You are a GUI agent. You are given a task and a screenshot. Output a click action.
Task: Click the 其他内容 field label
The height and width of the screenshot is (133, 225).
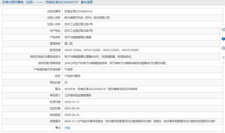pos(55,82)
